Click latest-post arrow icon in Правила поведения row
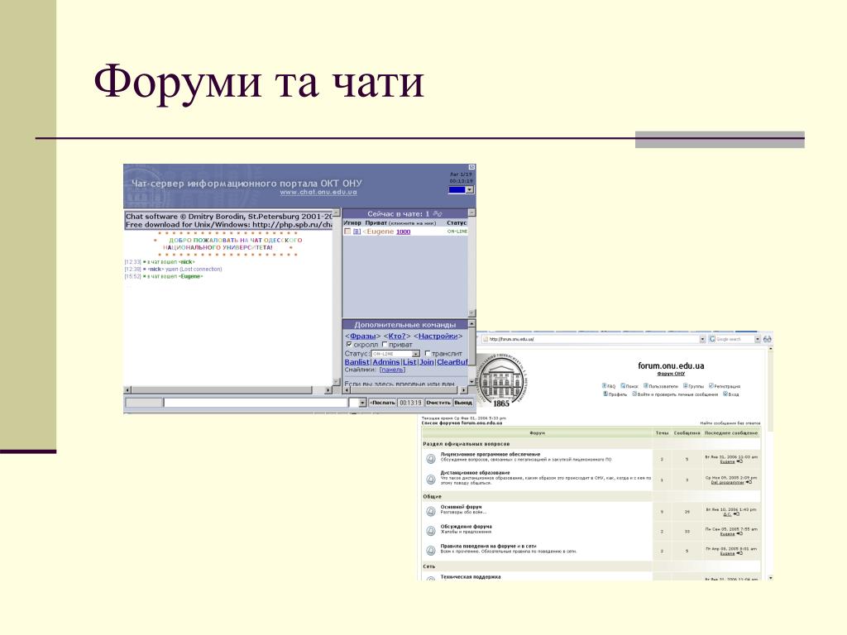Image resolution: width=847 pixels, height=635 pixels. tap(739, 553)
